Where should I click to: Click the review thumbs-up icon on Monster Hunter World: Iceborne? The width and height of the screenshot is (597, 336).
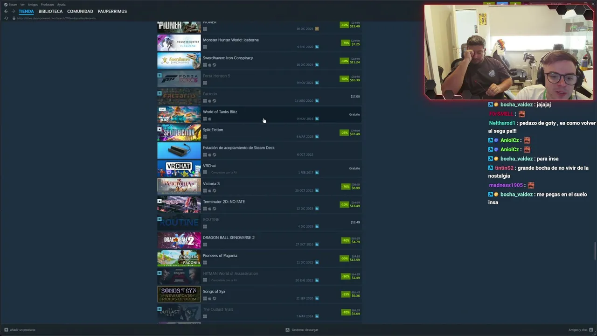coord(317,47)
